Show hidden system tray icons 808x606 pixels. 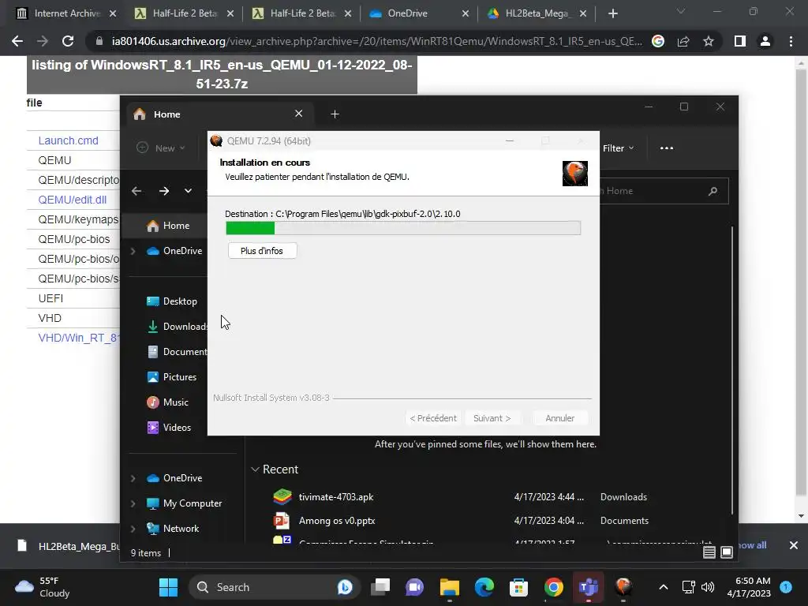pos(664,587)
